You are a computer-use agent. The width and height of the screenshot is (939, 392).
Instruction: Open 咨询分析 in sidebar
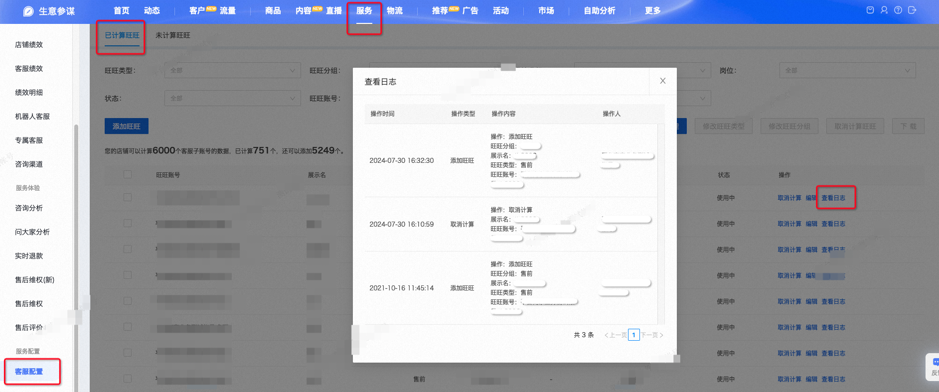point(29,208)
